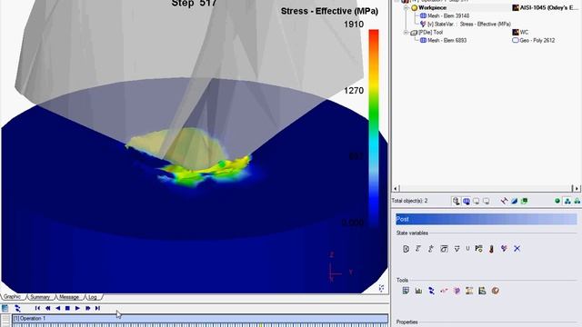The width and height of the screenshot is (582, 327).
Task: Click the AISI-1045 material entry
Action: [546, 7]
